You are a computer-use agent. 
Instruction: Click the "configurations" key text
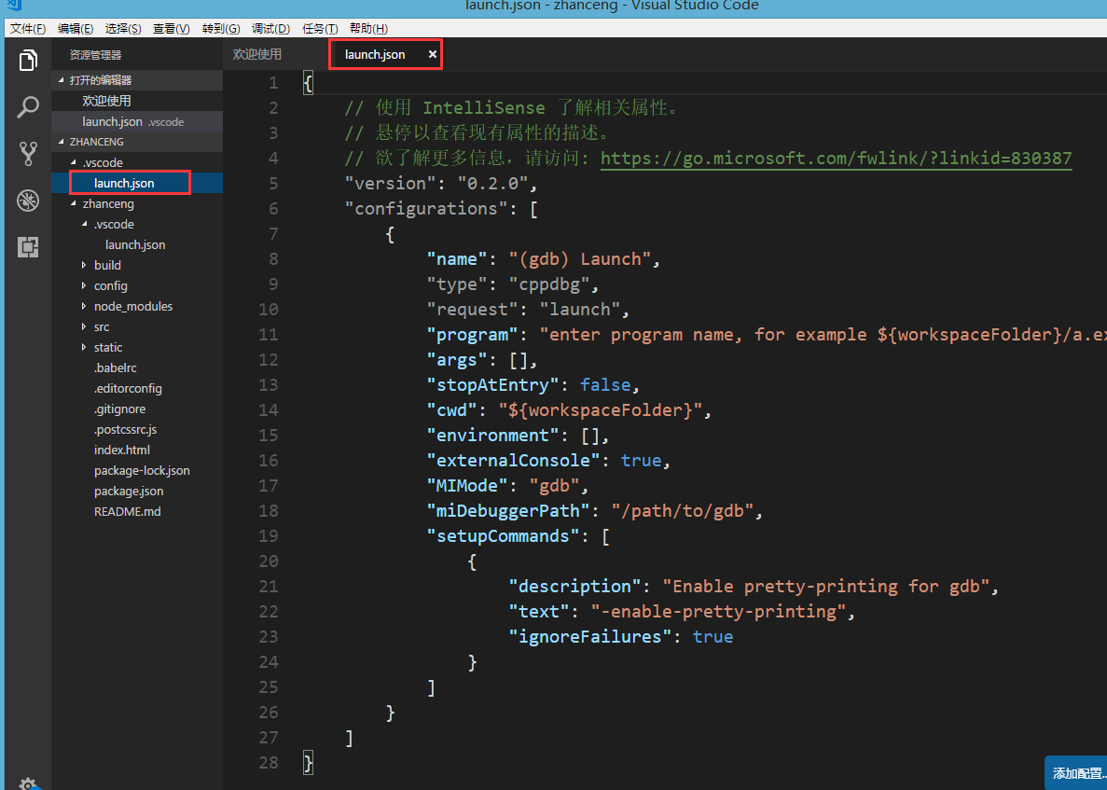pos(425,208)
